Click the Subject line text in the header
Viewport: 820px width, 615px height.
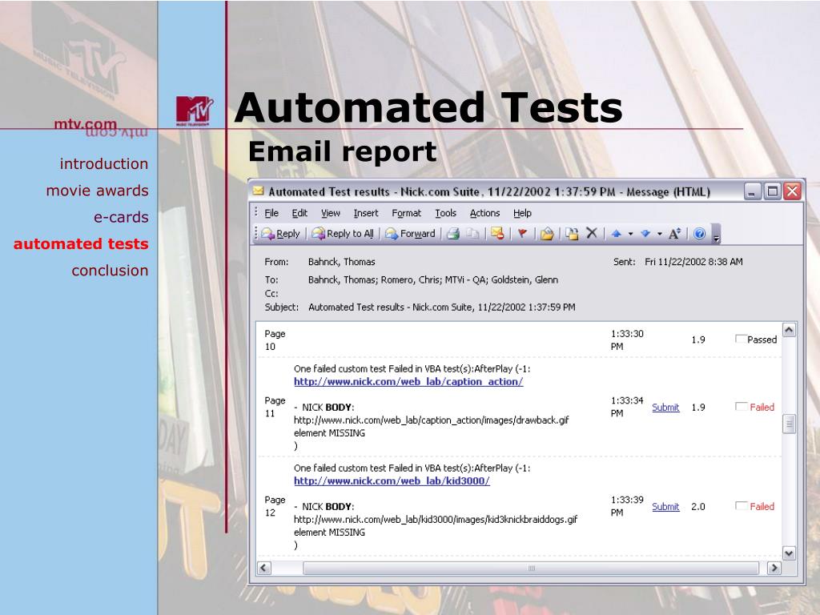point(442,307)
